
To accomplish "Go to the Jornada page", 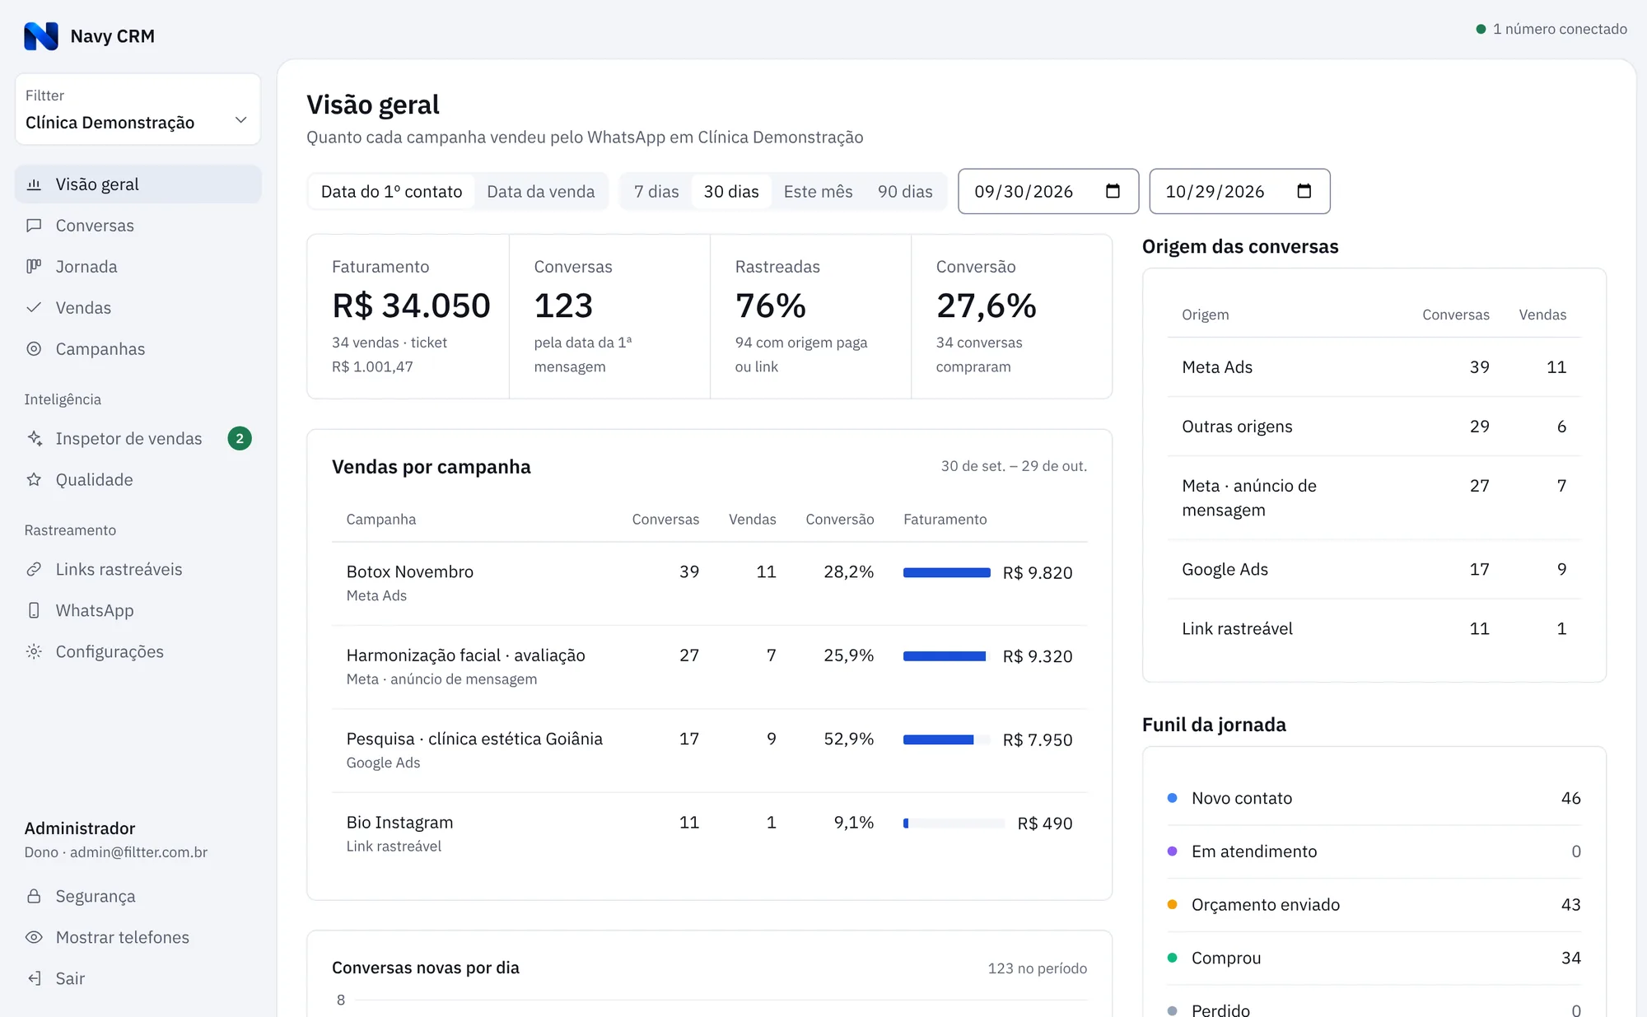I will pos(138,267).
